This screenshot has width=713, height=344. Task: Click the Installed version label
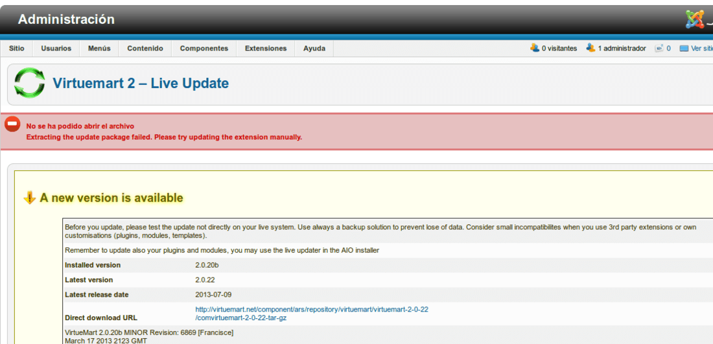93,265
